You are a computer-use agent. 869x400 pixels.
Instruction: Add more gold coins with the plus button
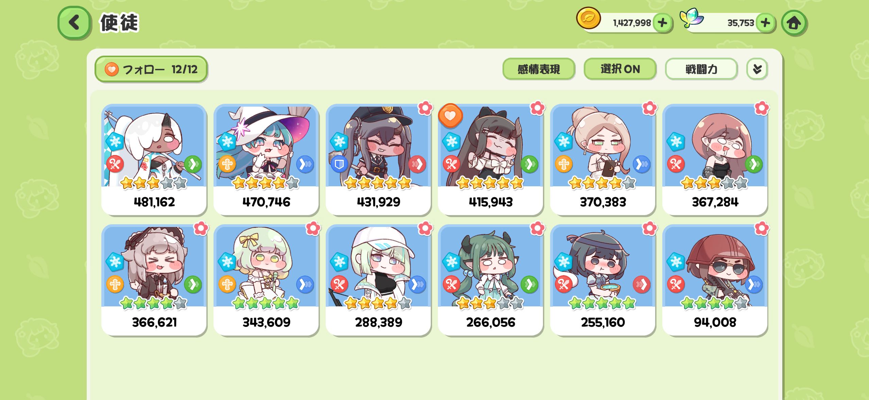pos(662,23)
